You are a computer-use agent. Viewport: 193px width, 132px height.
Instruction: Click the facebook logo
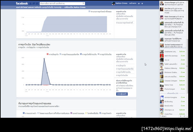tap(22, 4)
